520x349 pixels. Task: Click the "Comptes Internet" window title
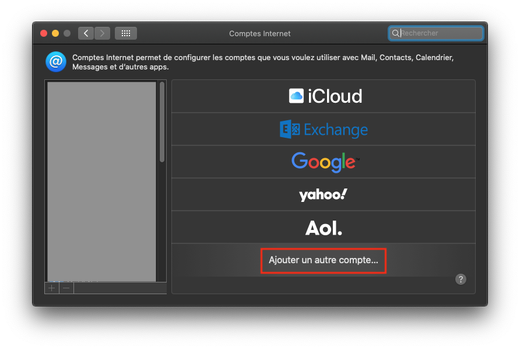(259, 33)
